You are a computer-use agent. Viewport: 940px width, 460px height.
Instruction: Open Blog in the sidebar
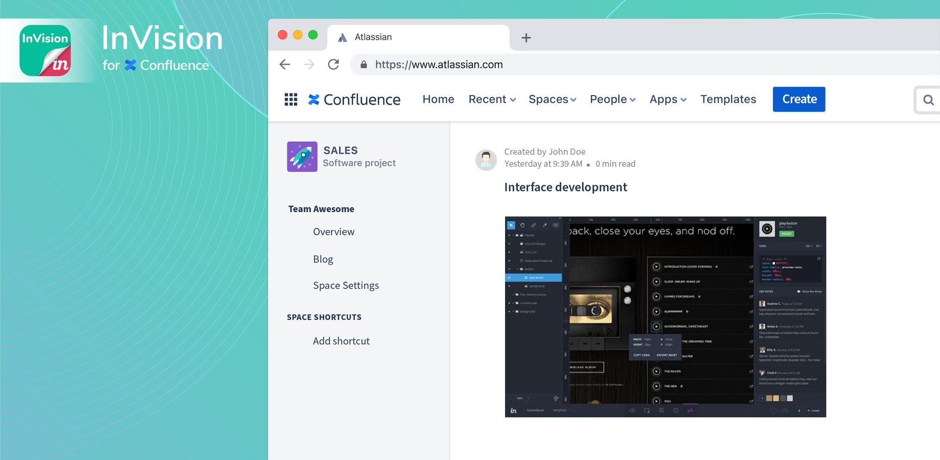tap(323, 259)
